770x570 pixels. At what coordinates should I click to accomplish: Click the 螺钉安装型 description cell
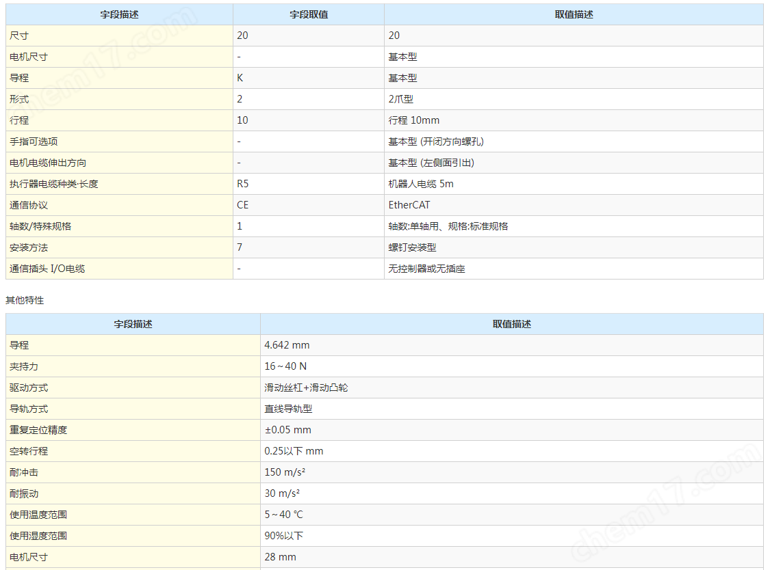(412, 247)
